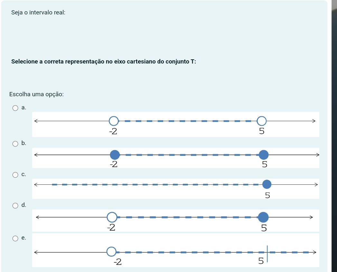Click filled circle at 5 in option b

pyautogui.click(x=264, y=155)
